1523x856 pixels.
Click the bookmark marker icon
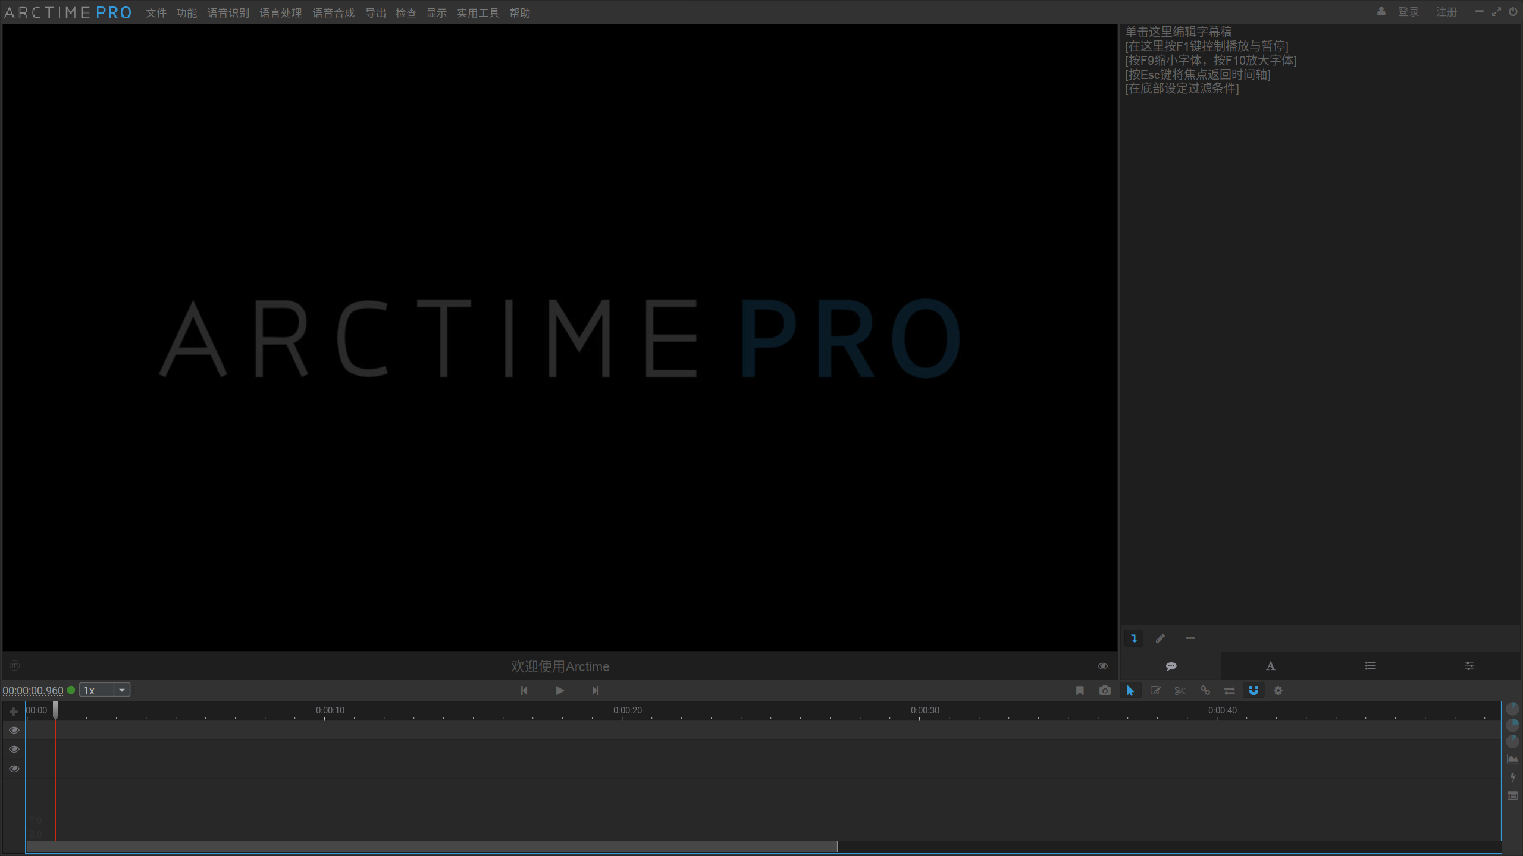click(1080, 690)
